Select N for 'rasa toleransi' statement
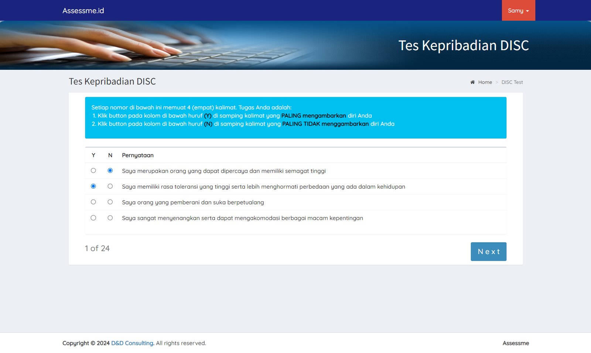Screen dimensions: 591x353 (x=110, y=186)
